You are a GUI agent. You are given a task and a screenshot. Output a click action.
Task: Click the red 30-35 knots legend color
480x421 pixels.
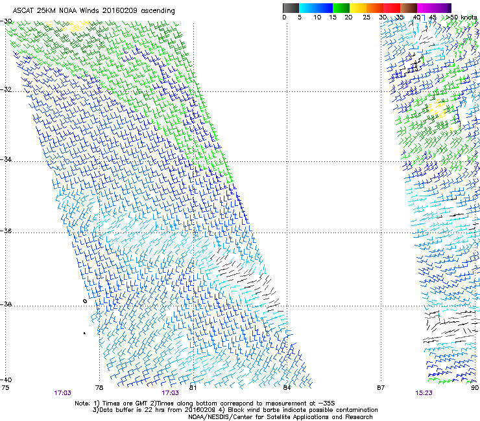(392, 8)
